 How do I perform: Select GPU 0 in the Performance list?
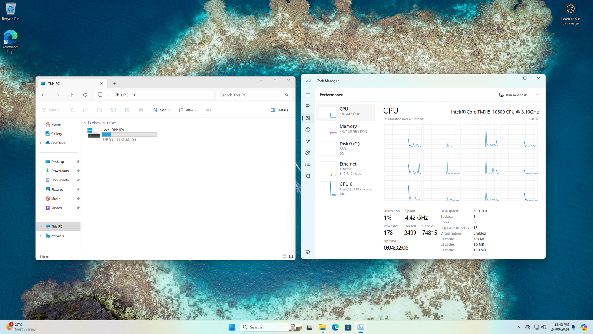point(345,189)
